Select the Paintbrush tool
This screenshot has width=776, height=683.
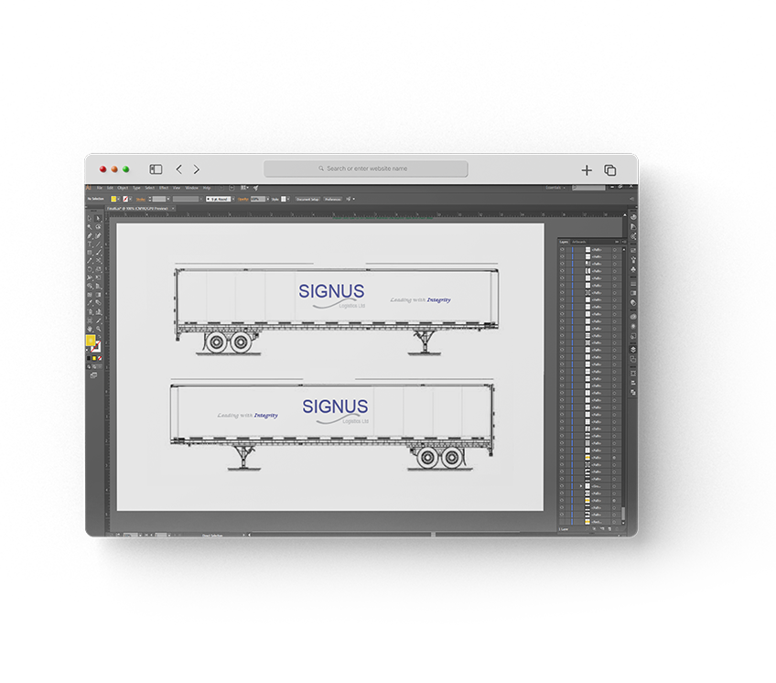99,253
